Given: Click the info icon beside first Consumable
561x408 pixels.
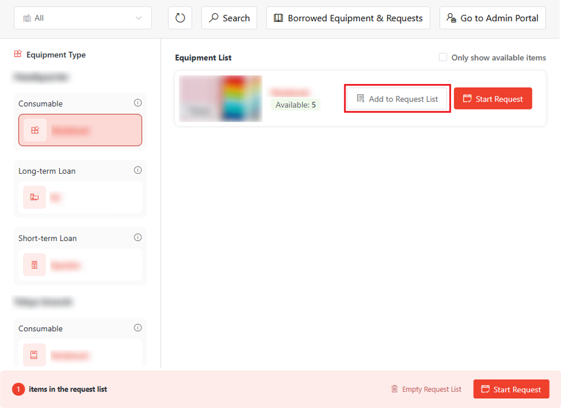Looking at the screenshot, I should (137, 103).
